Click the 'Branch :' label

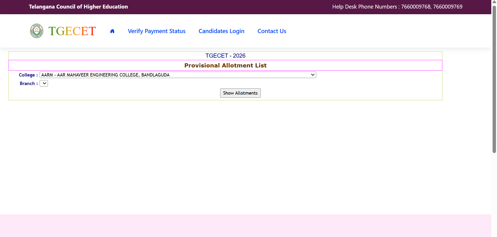coord(29,83)
